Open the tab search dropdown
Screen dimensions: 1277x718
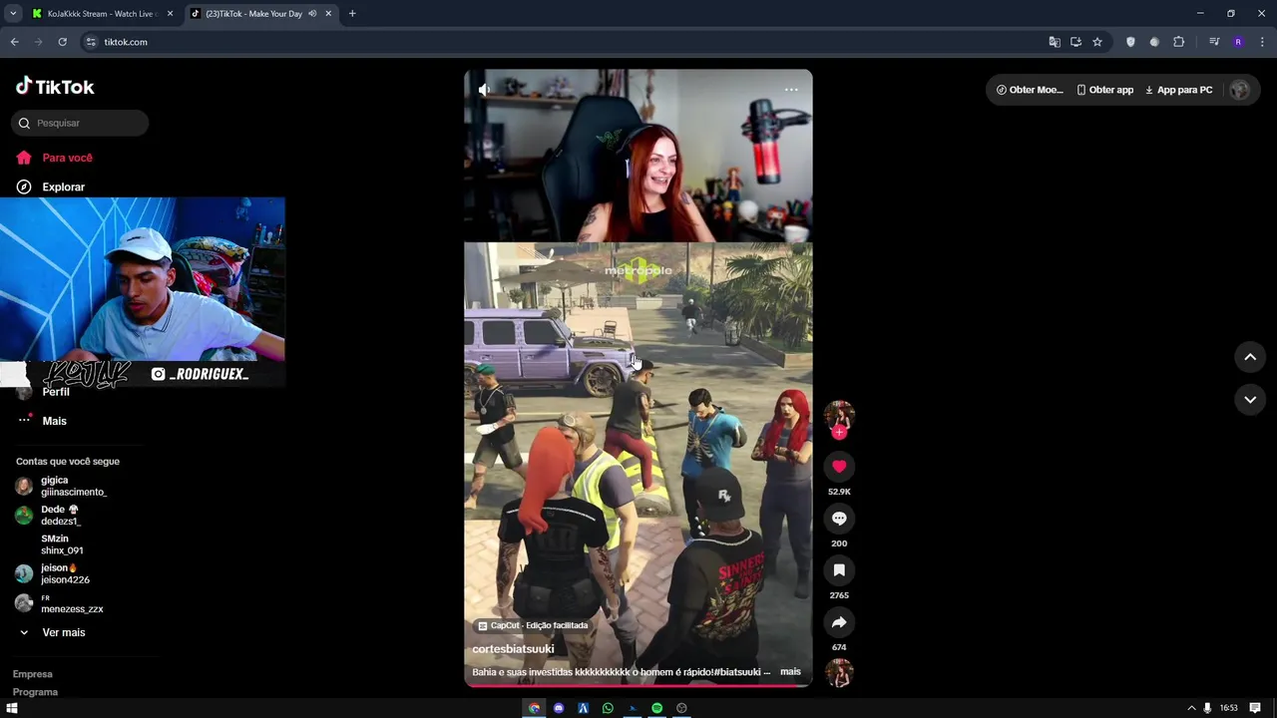(13, 14)
